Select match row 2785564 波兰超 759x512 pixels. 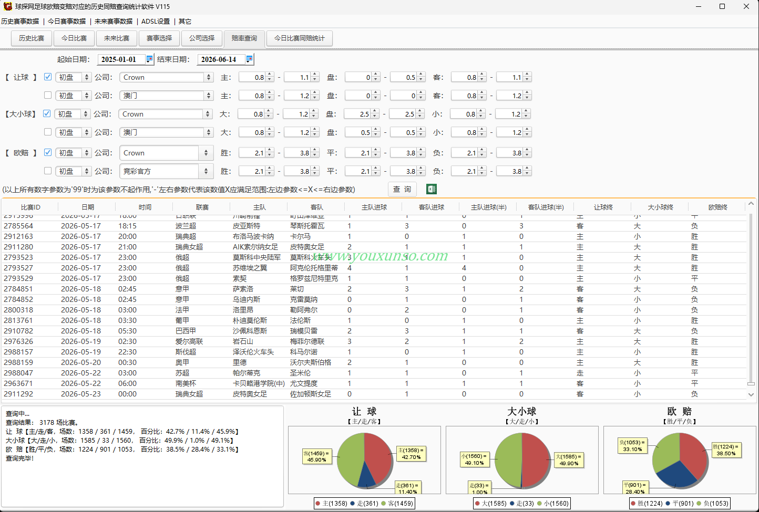pyautogui.click(x=374, y=226)
